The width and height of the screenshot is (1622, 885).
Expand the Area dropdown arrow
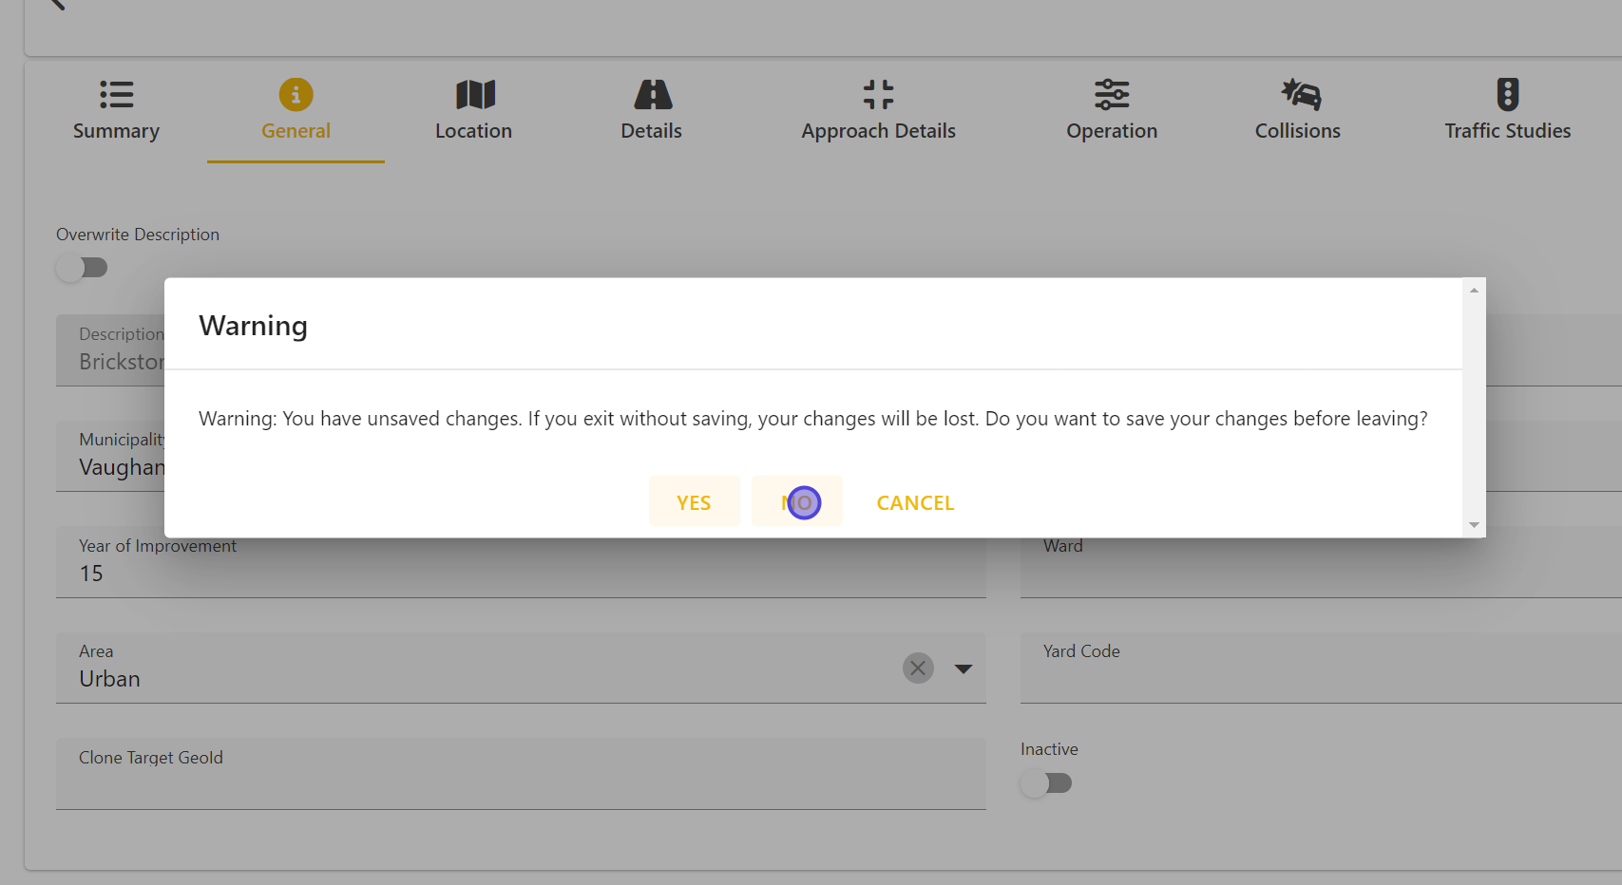point(964,668)
